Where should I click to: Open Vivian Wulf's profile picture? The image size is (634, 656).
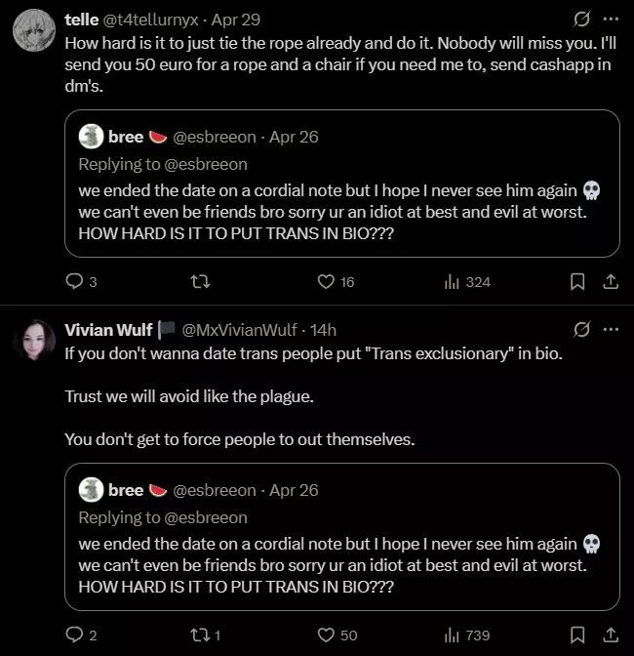(32, 341)
